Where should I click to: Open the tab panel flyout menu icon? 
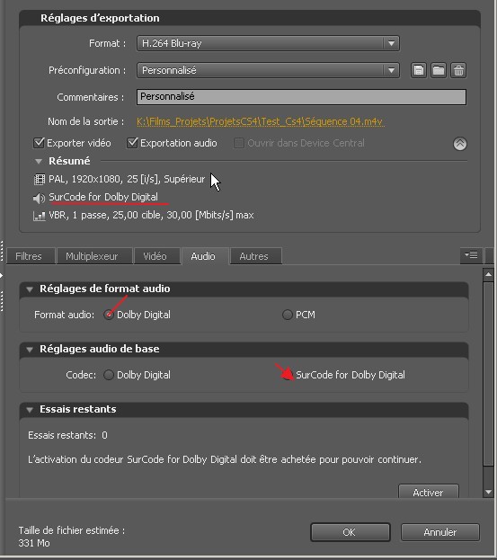[x=471, y=255]
